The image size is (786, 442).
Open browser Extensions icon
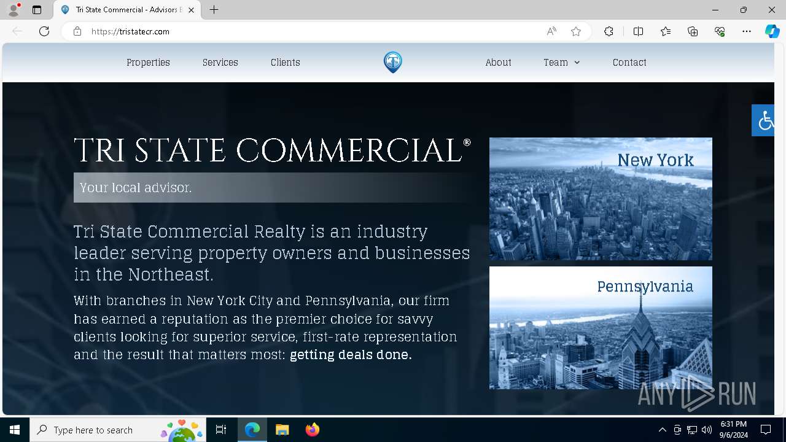[609, 31]
